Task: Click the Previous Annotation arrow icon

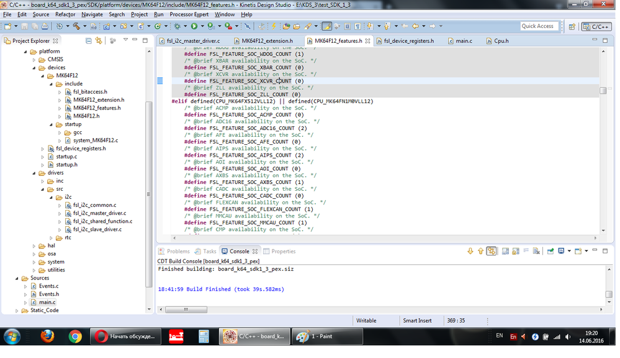Action: click(387, 26)
